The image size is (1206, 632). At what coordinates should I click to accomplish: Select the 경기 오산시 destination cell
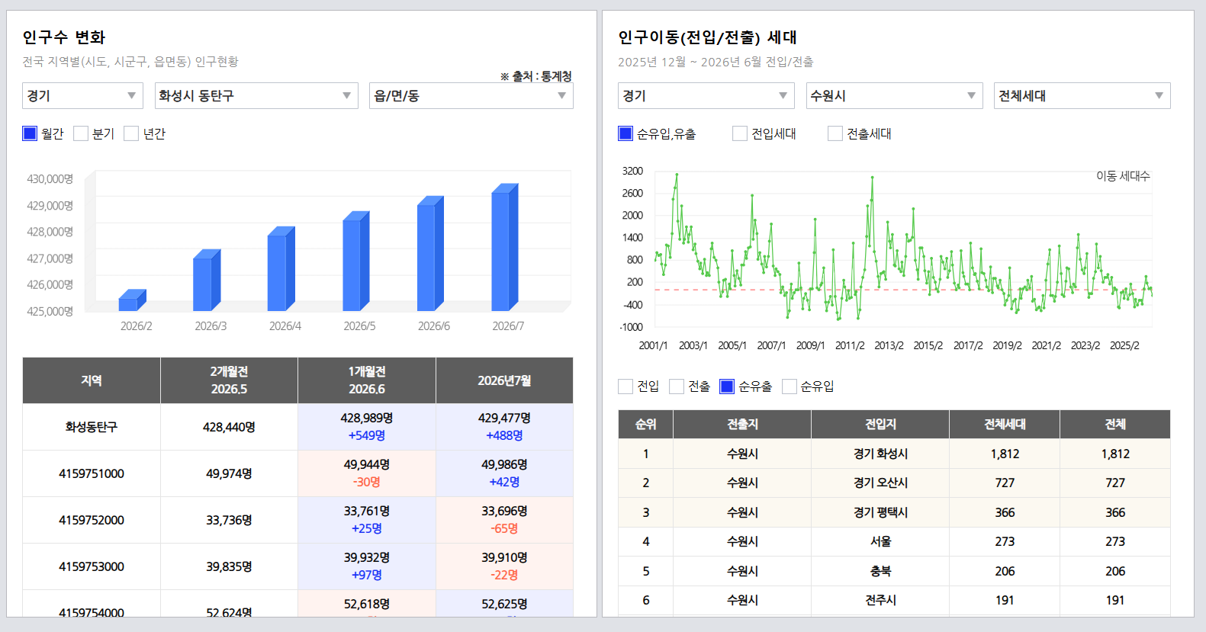(x=880, y=483)
